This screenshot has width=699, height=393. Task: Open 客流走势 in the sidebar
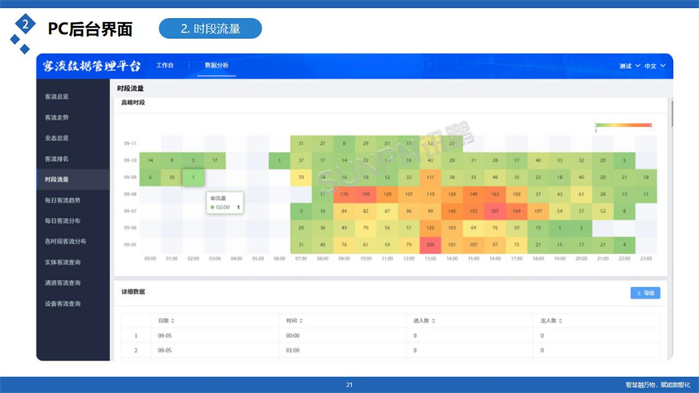pos(57,118)
